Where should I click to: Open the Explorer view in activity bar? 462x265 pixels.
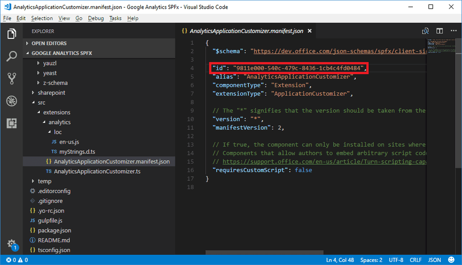coord(12,34)
